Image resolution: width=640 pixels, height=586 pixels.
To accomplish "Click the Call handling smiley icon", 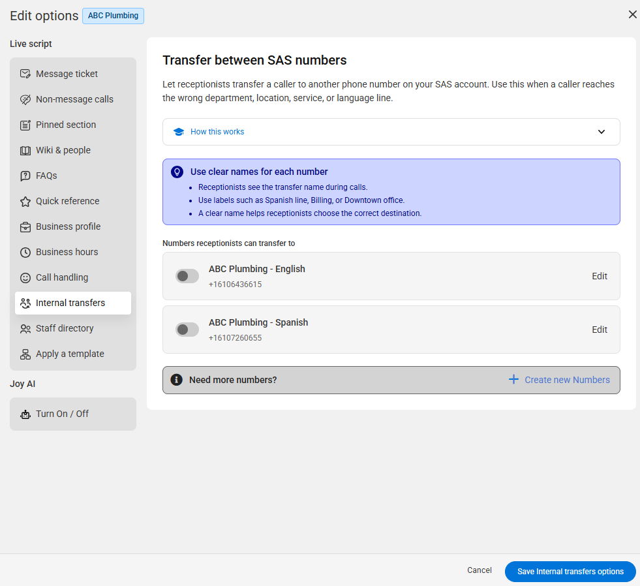I will [25, 278].
